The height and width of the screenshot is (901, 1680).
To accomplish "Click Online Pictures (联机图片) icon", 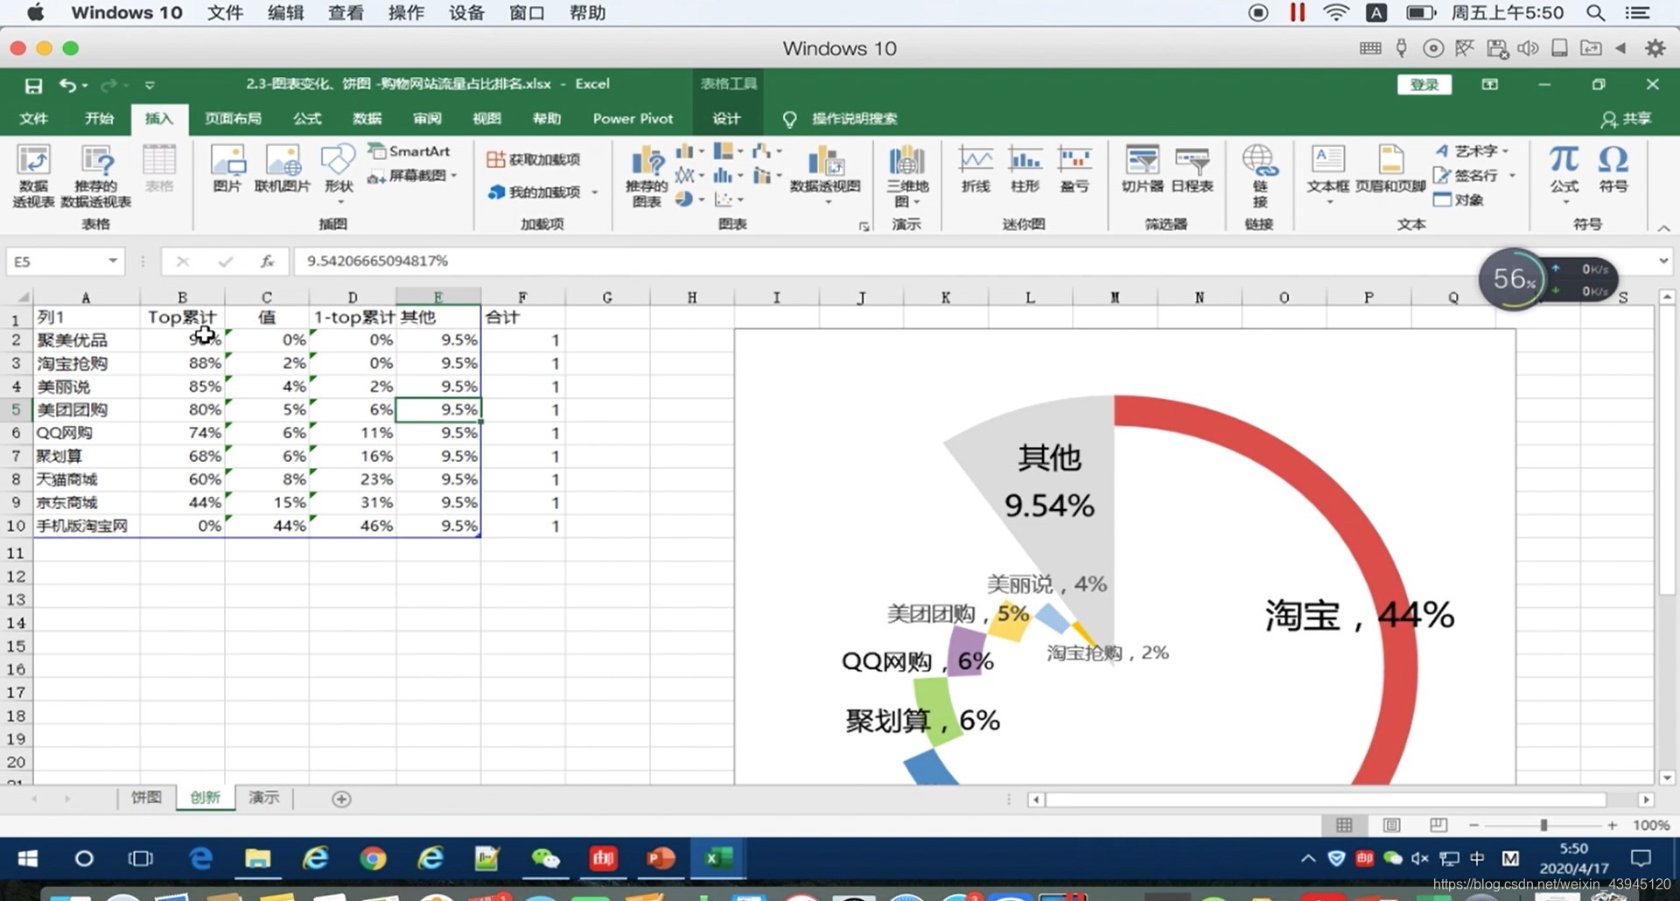I will point(283,168).
